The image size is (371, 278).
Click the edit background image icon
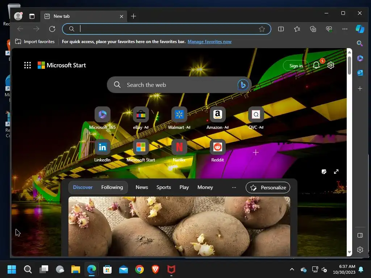pos(324,172)
